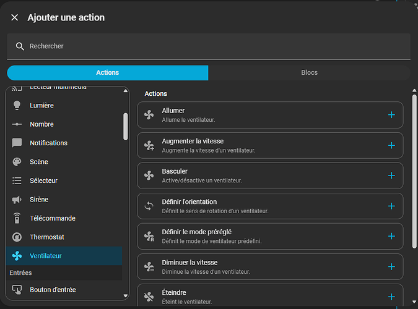Select the Sirène megaphone icon
This screenshot has height=309, width=418.
click(x=17, y=200)
